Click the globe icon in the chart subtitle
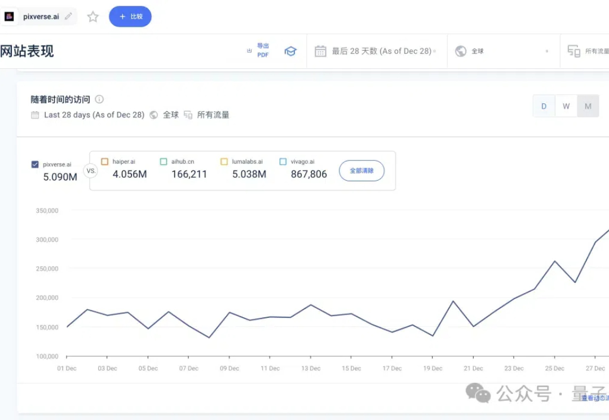The width and height of the screenshot is (609, 420). pyautogui.click(x=154, y=115)
